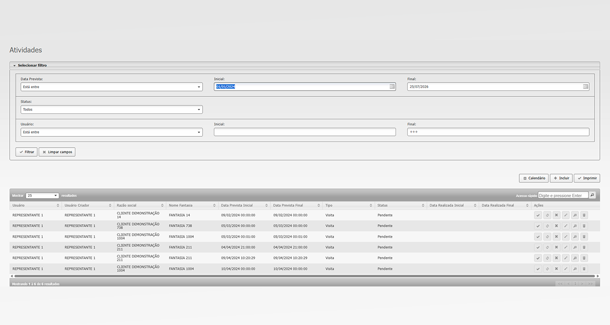The width and height of the screenshot is (610, 325).
Task: Click X cancel action for FANTASIA 738 row
Action: click(556, 226)
